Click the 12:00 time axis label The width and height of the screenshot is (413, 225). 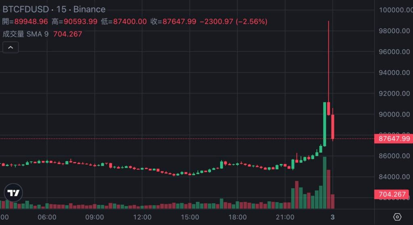tap(142, 217)
